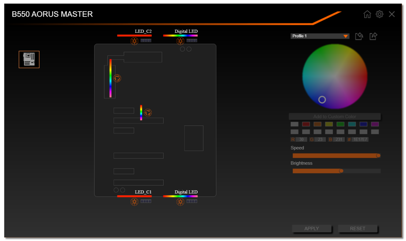Open settings with the gear icon
406x241 pixels.
point(379,14)
